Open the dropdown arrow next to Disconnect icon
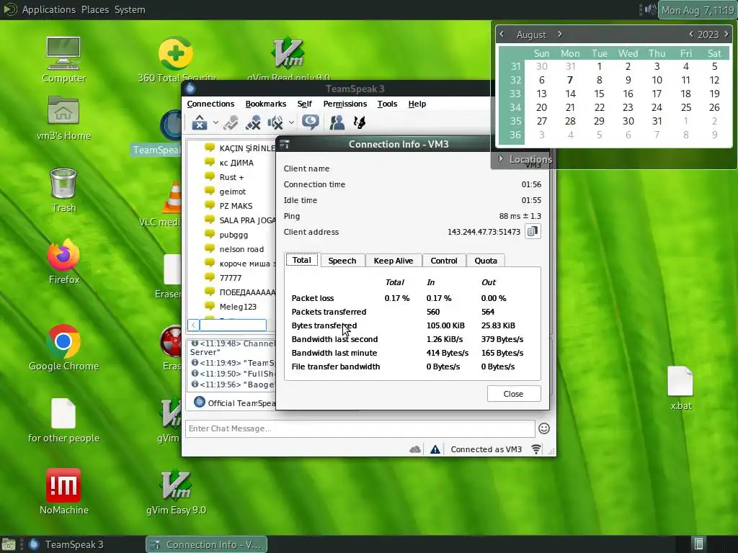 click(x=215, y=122)
